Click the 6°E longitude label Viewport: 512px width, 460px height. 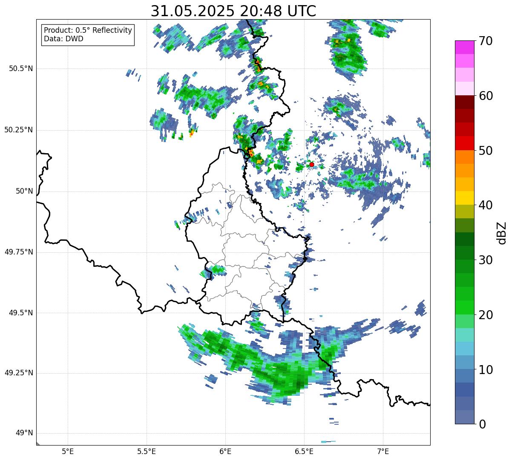pyautogui.click(x=225, y=451)
